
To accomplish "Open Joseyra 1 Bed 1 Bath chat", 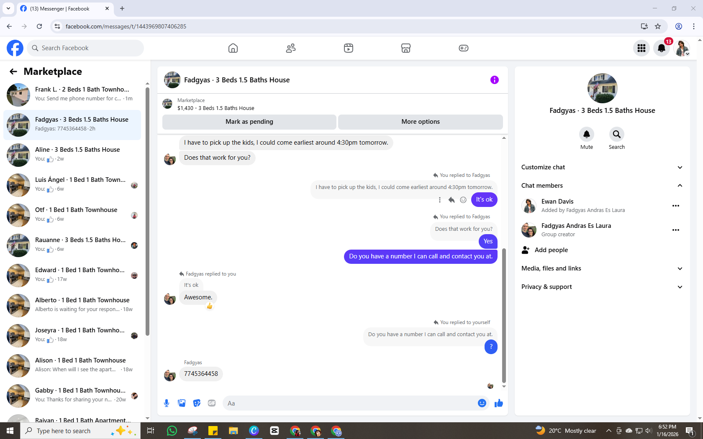I will (72, 335).
